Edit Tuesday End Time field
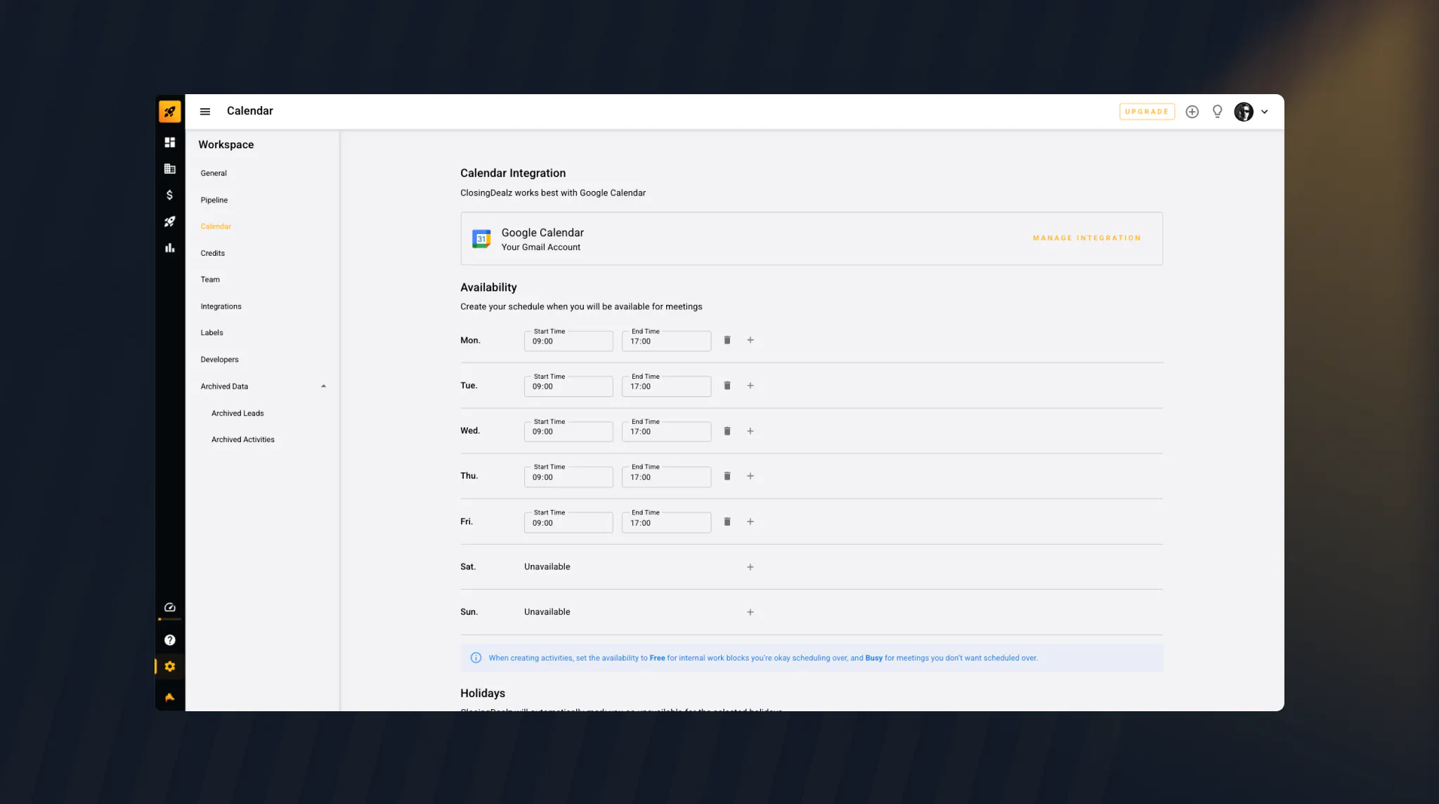This screenshot has width=1439, height=804. coord(666,387)
